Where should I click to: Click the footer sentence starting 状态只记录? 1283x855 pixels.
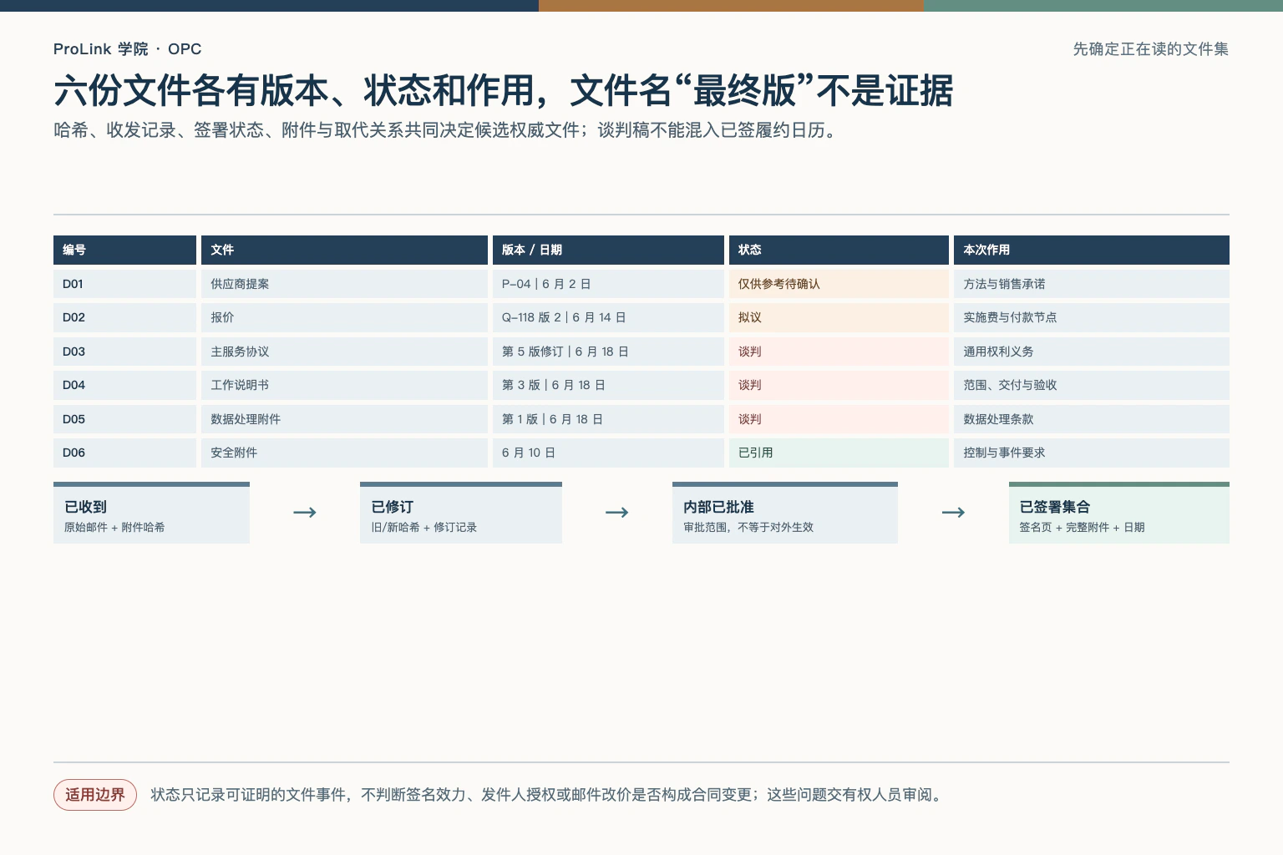(x=548, y=795)
